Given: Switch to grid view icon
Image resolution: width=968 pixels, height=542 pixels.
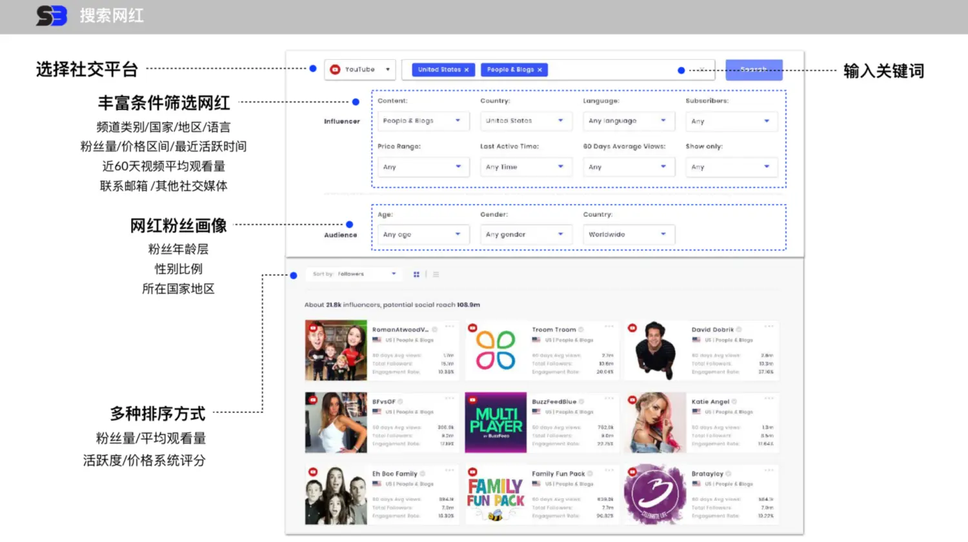Looking at the screenshot, I should tap(416, 274).
